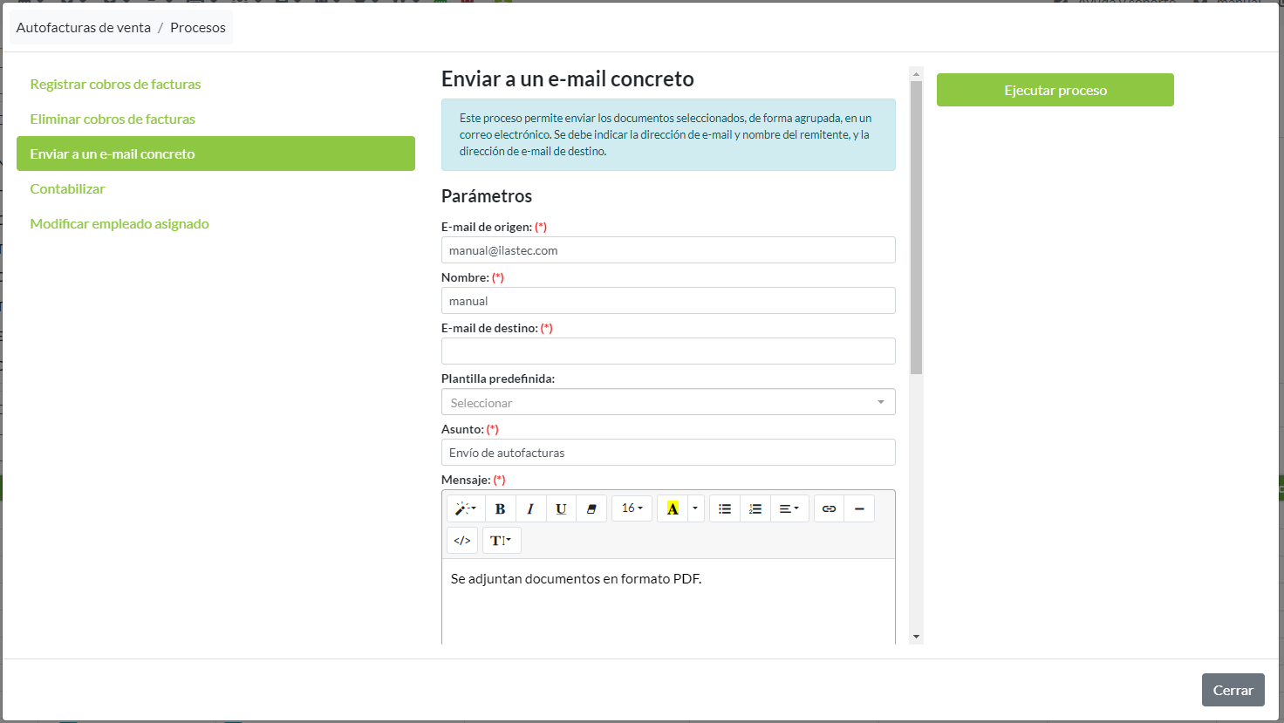Focus the E-mail de destino field

tap(667, 351)
